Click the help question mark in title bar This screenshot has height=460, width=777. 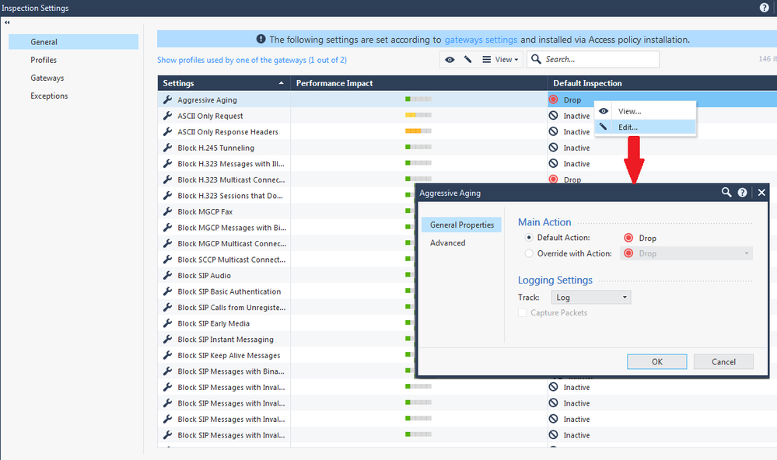(764, 8)
